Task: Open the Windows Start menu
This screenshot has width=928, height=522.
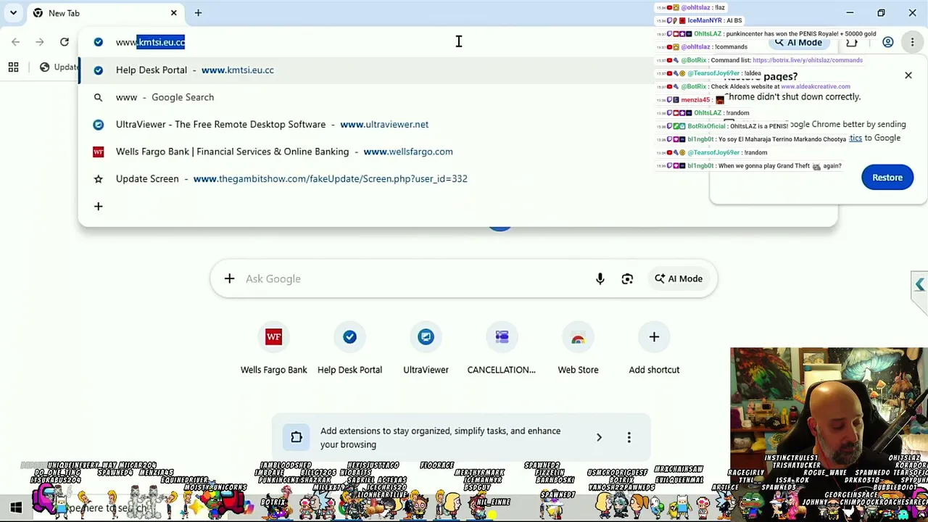Action: point(16,508)
